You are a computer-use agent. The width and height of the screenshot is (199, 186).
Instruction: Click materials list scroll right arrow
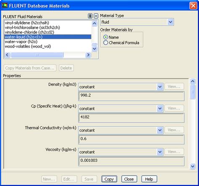click(x=88, y=55)
